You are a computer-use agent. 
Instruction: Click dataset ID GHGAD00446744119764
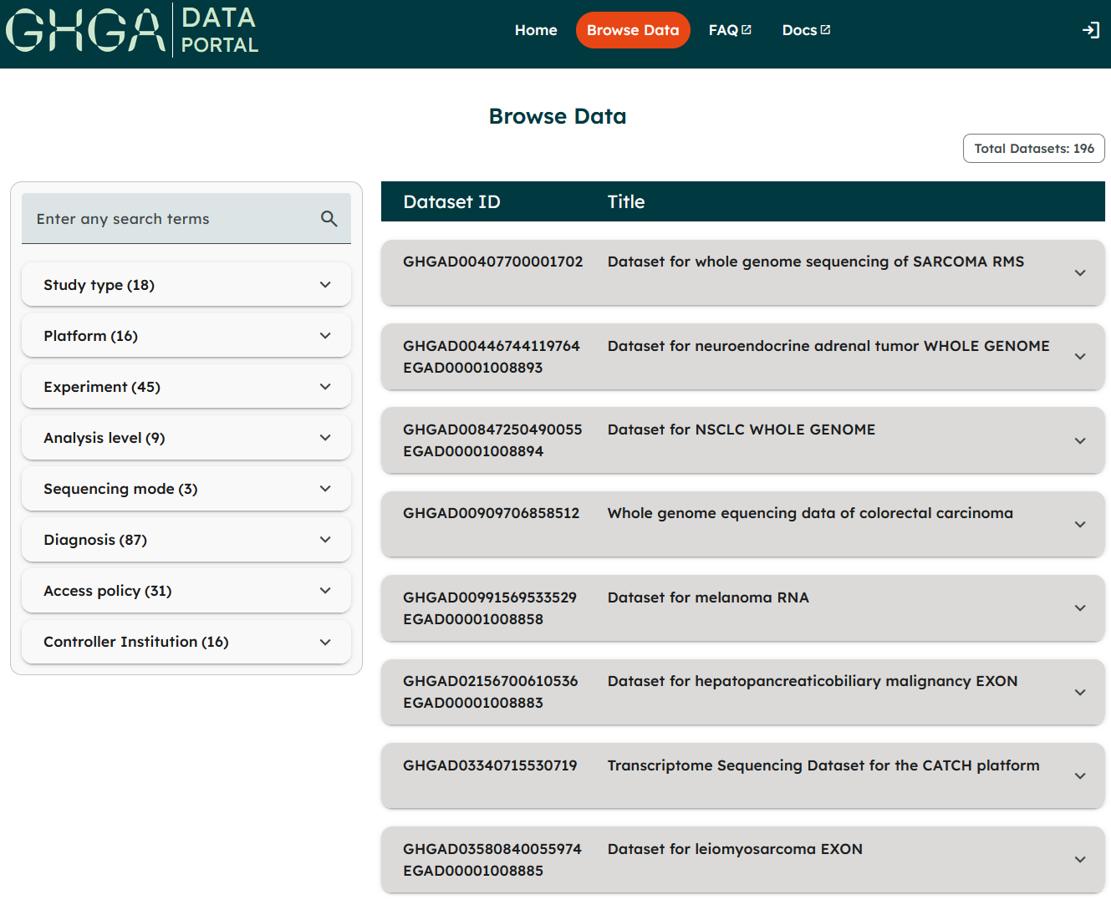(x=492, y=346)
